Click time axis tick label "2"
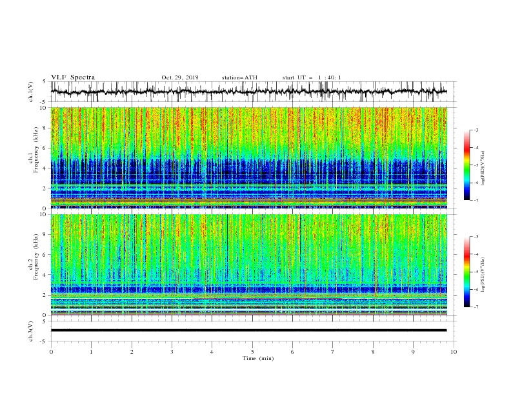The width and height of the screenshot is (511, 395). (132, 352)
